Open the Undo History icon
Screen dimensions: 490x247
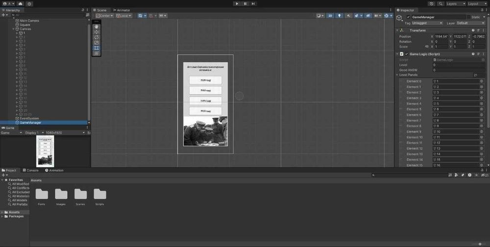pos(432,4)
